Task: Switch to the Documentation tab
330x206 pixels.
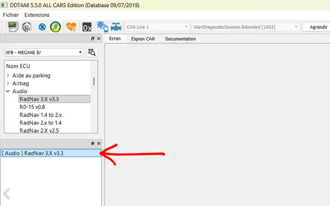Action: [180, 39]
